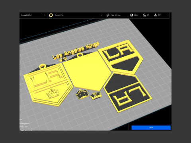Select the engraved LA shield with crown
The image size is (191, 143).
click(x=48, y=85)
